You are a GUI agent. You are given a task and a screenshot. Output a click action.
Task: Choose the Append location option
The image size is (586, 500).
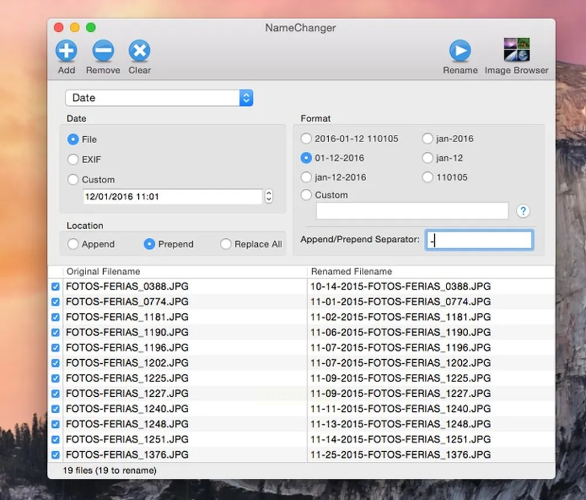click(x=73, y=244)
